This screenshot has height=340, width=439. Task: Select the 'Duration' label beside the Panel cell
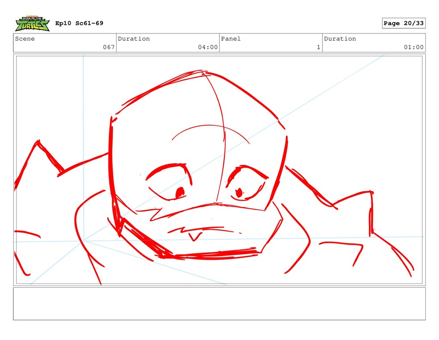point(340,39)
